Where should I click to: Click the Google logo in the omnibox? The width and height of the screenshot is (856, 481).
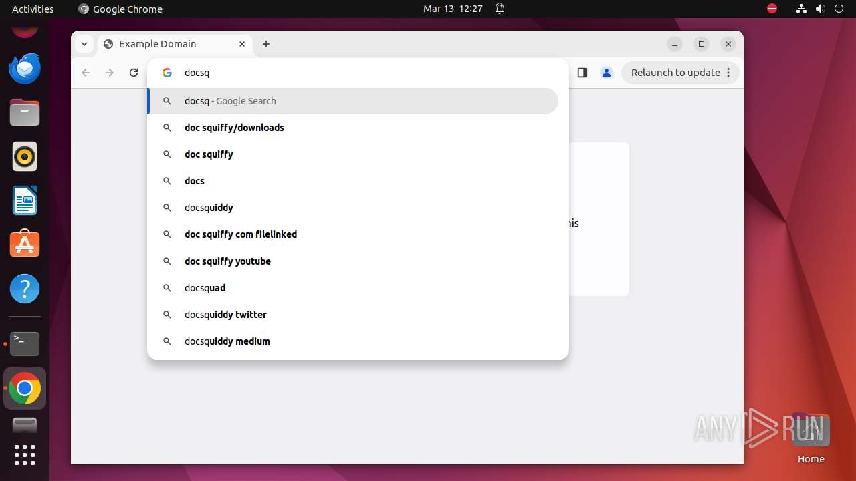[167, 73]
